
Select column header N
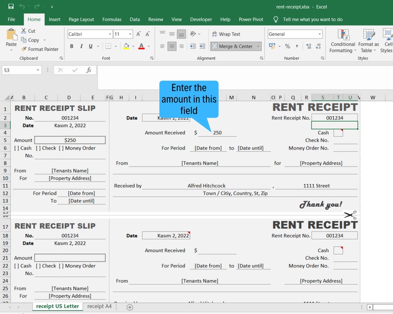point(253,97)
